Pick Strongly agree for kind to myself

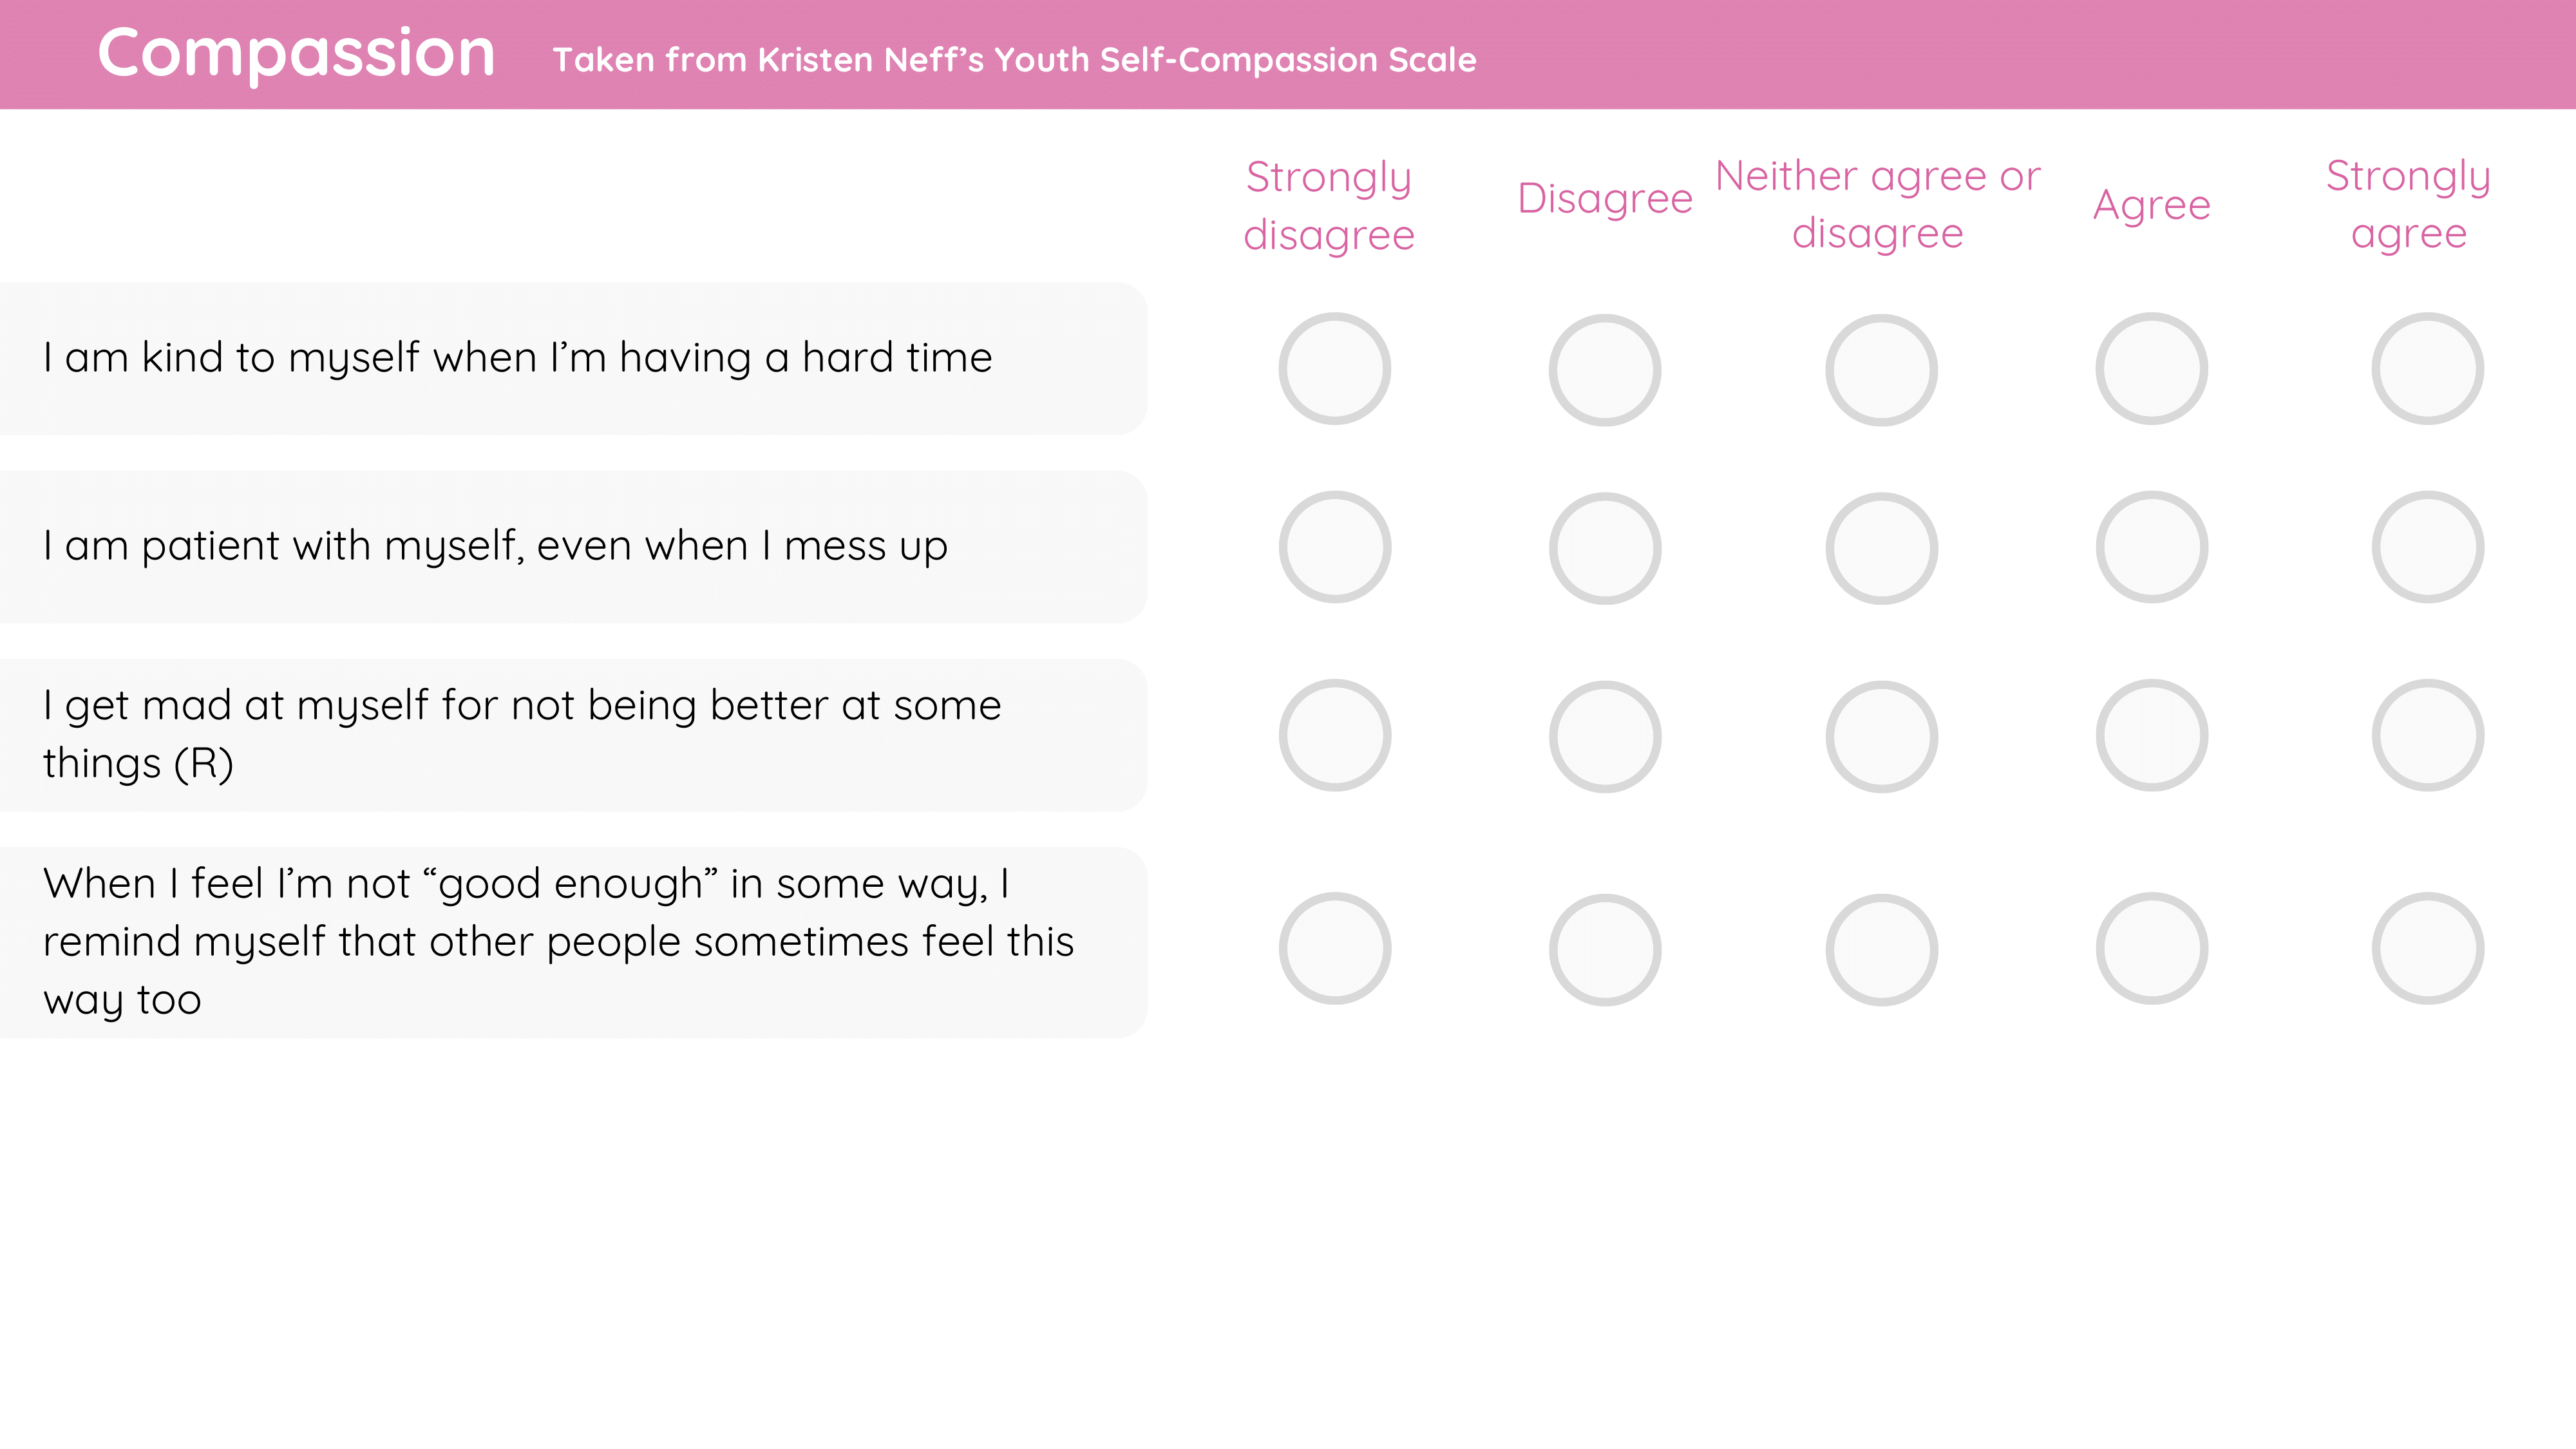2427,369
